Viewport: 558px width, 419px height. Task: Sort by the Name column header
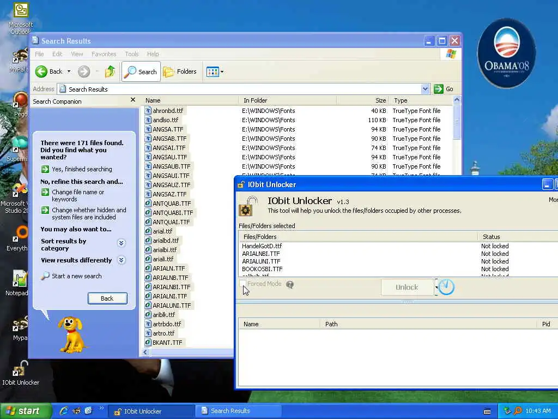[x=190, y=100]
